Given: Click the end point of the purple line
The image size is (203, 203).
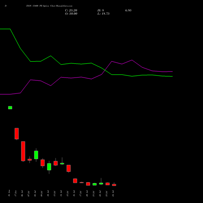Looking at the screenshot, I should click(173, 71).
